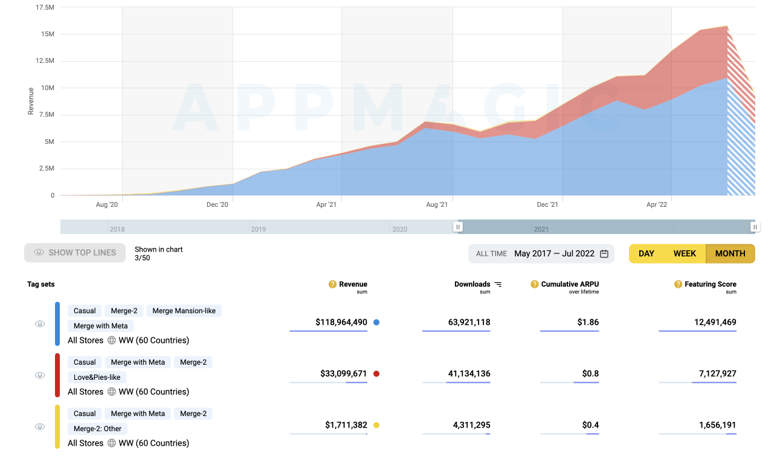Click the calendar icon in date range
This screenshot has width=780, height=459.
tap(604, 254)
